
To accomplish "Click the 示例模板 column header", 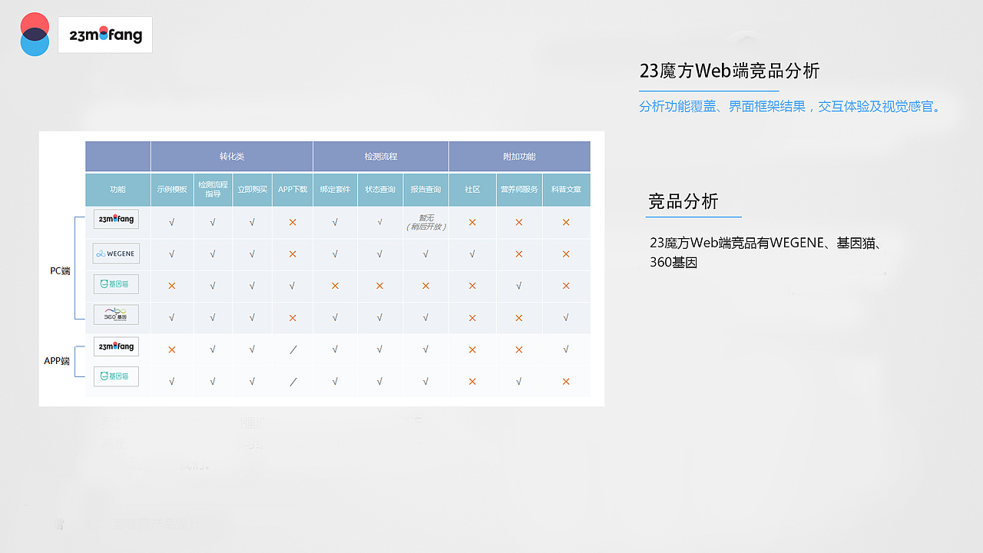I will coord(172,190).
